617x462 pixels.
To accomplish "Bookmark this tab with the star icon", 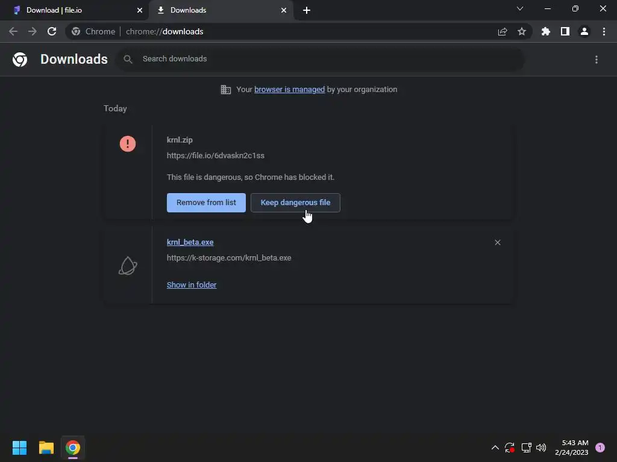I will click(x=522, y=31).
